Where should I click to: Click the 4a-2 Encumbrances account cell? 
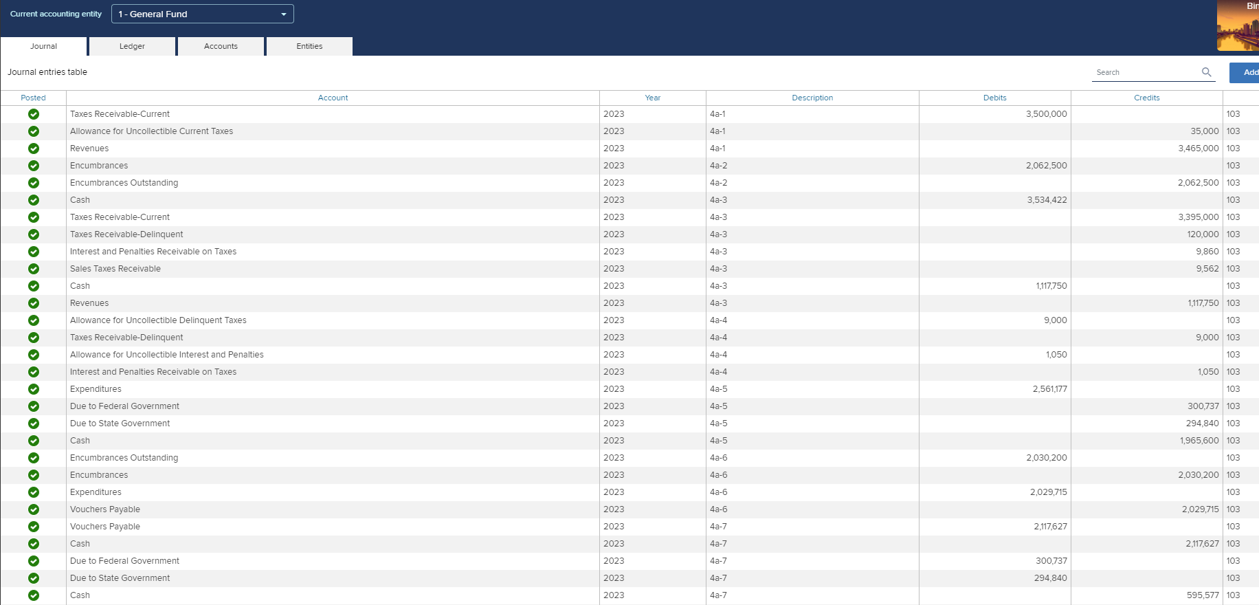(333, 166)
